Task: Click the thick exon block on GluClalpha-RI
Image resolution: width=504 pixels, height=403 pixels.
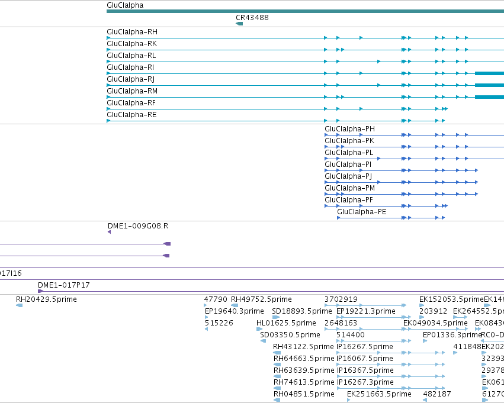Action: [x=490, y=73]
